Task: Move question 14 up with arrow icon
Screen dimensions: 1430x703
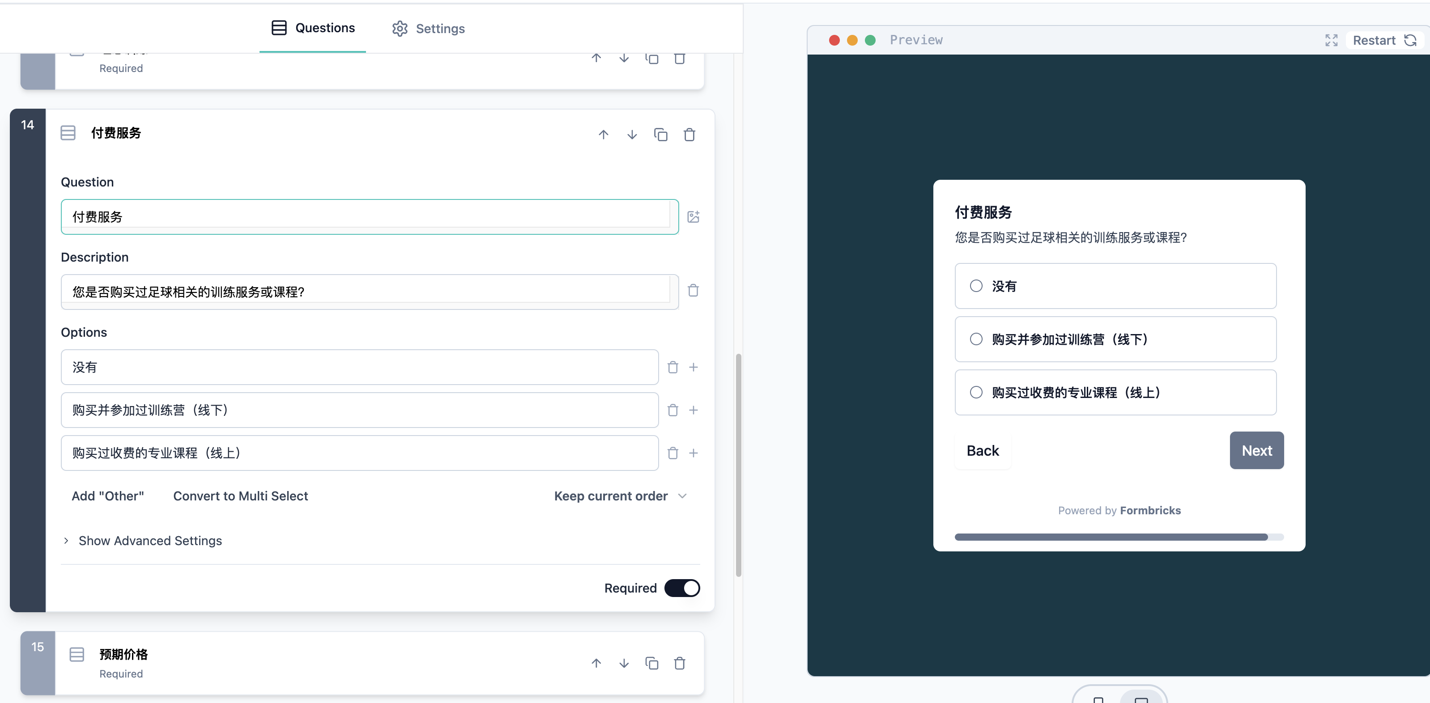Action: tap(604, 135)
